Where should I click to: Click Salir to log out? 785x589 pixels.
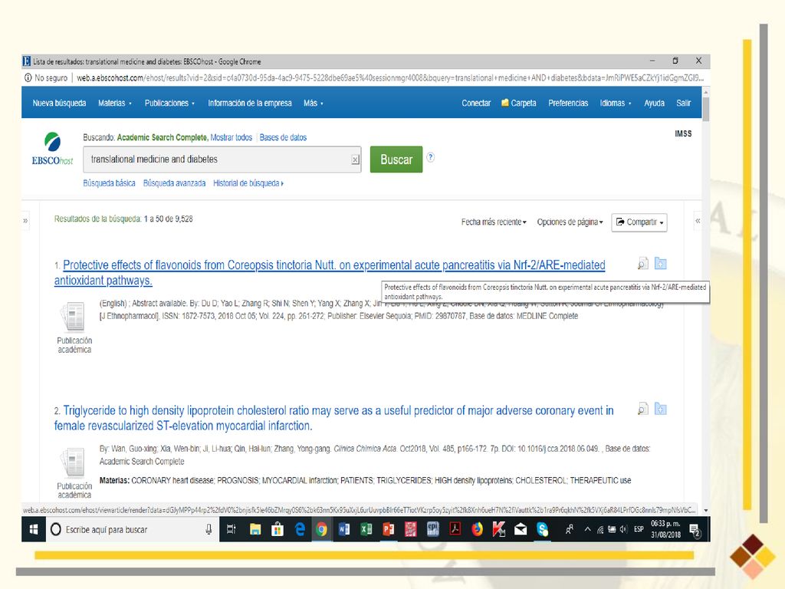click(x=683, y=104)
